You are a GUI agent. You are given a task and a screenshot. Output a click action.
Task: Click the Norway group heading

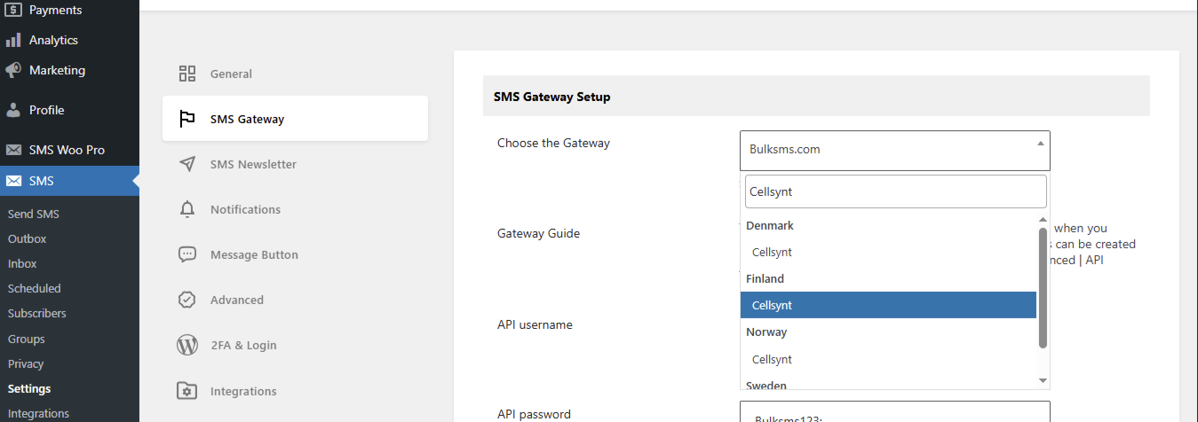(766, 332)
